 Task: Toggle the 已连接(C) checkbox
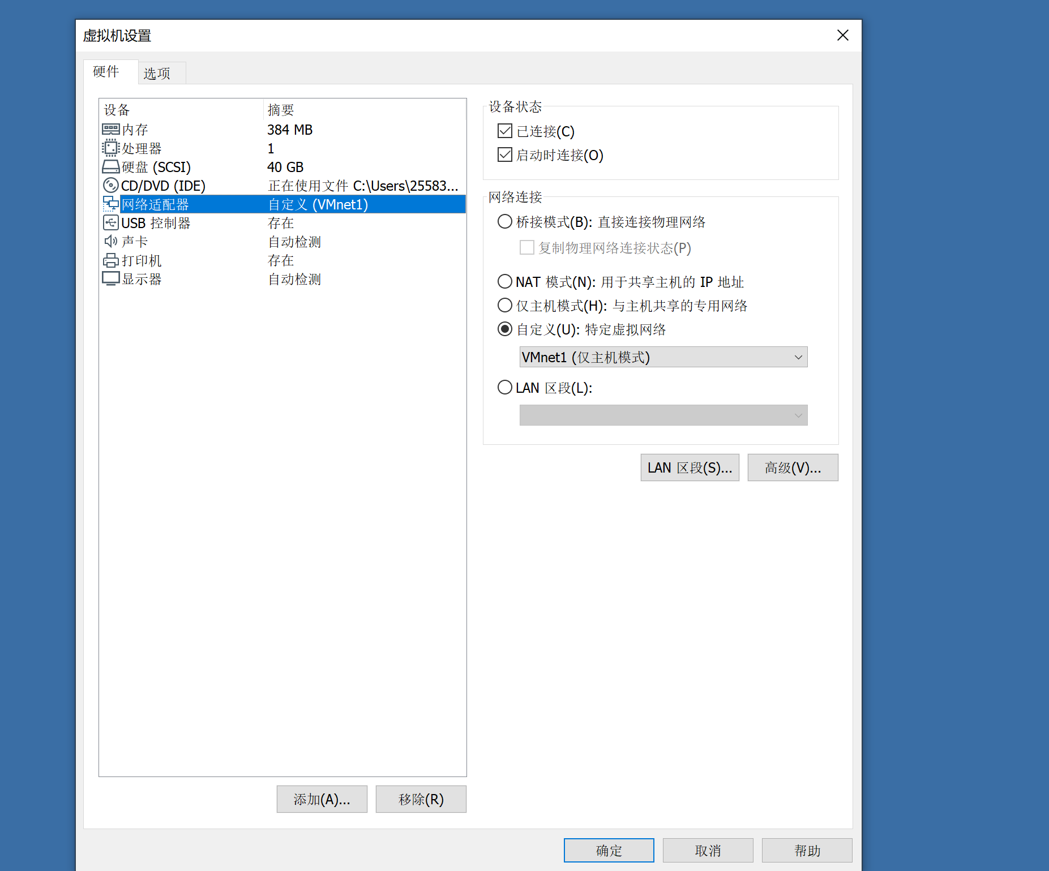504,131
